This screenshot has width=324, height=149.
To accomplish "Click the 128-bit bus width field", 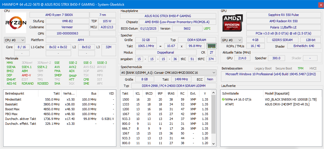I will coord(311,40).
